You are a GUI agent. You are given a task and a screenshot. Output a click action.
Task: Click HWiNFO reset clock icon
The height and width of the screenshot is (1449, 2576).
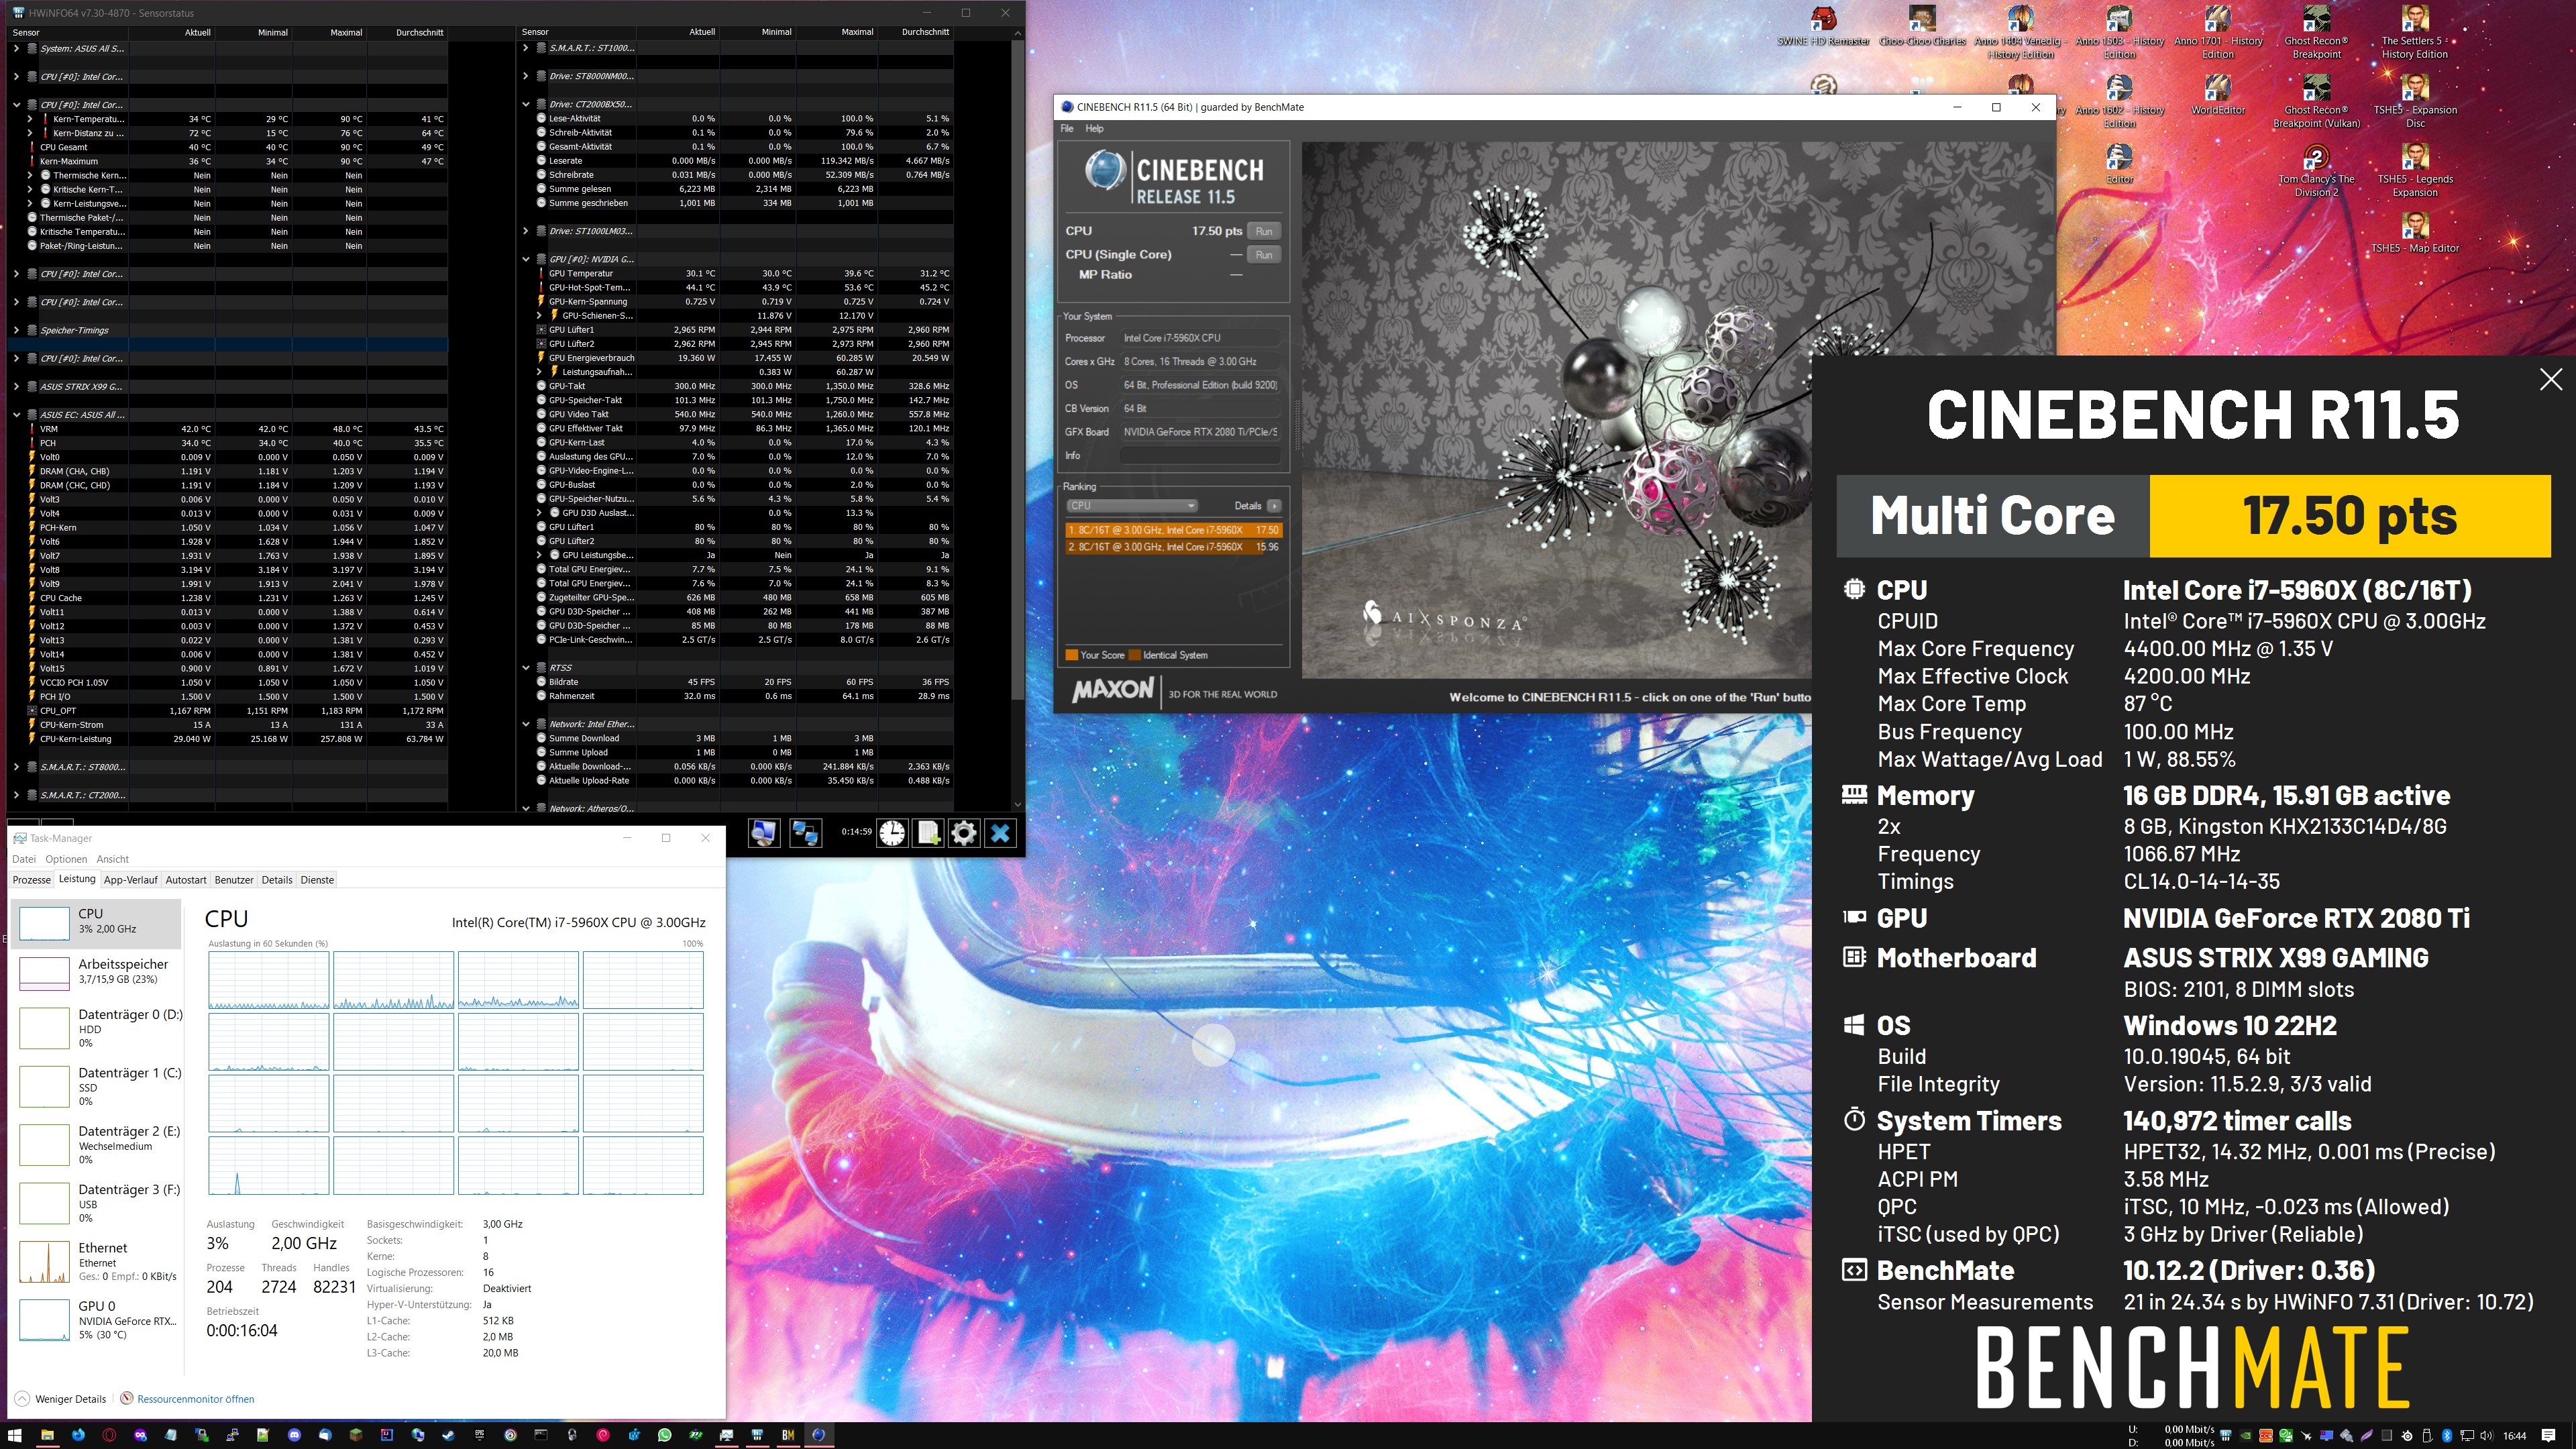tap(892, 833)
